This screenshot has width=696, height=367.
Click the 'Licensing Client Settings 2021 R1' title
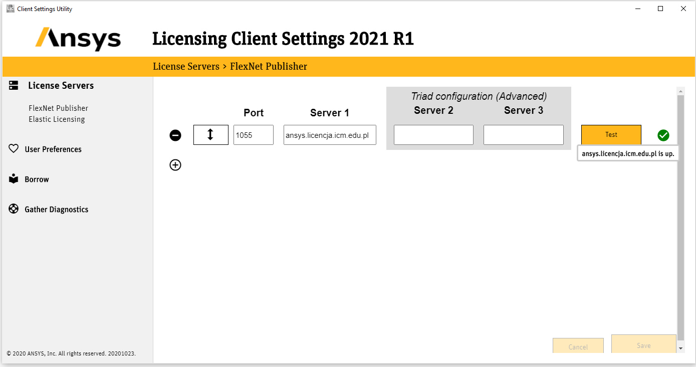pos(283,39)
